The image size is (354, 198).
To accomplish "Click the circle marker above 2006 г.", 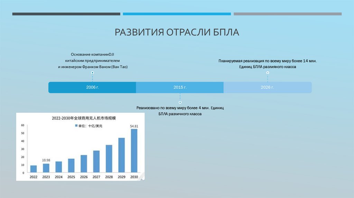I will (x=92, y=73).
